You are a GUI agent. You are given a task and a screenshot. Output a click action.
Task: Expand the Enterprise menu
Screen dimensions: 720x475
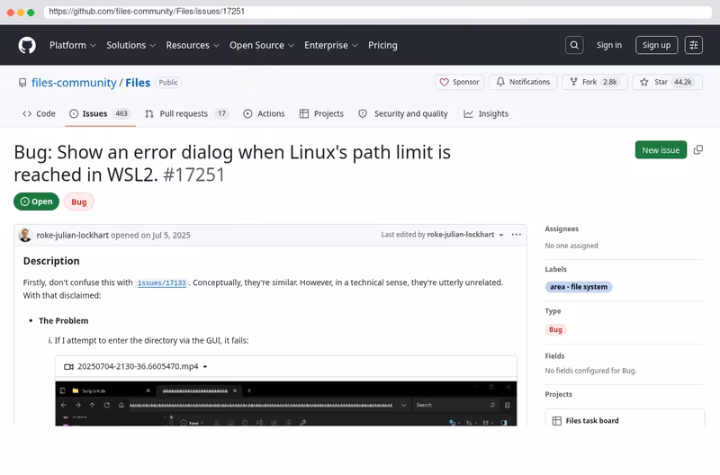pyautogui.click(x=330, y=46)
